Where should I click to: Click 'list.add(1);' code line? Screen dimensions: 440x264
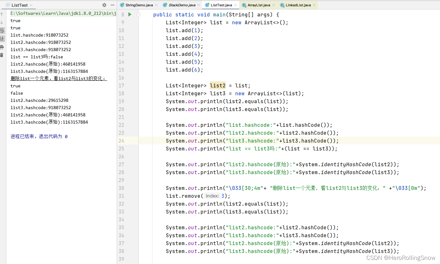click(x=185, y=31)
